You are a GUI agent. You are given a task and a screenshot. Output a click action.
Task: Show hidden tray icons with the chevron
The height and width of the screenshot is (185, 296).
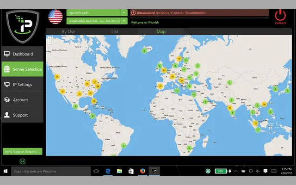pos(236,171)
